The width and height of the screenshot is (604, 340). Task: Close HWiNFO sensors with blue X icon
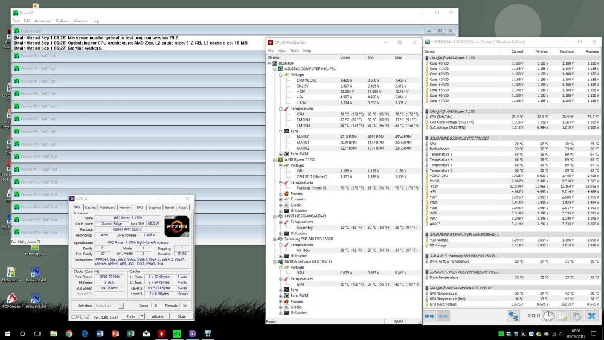click(592, 316)
